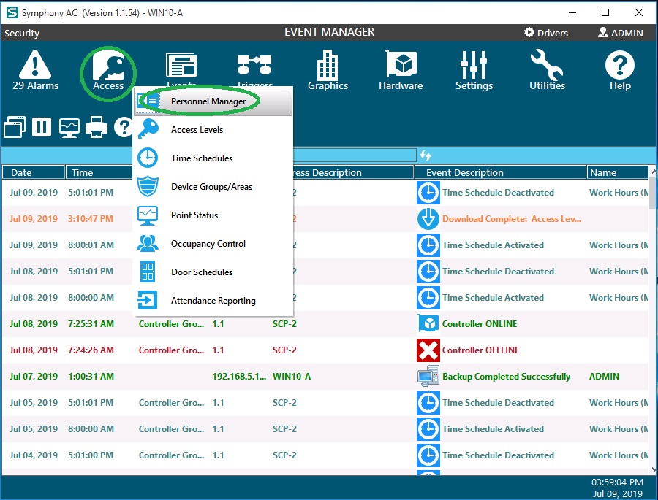Click the small help toolbar icon

pyautogui.click(x=124, y=127)
